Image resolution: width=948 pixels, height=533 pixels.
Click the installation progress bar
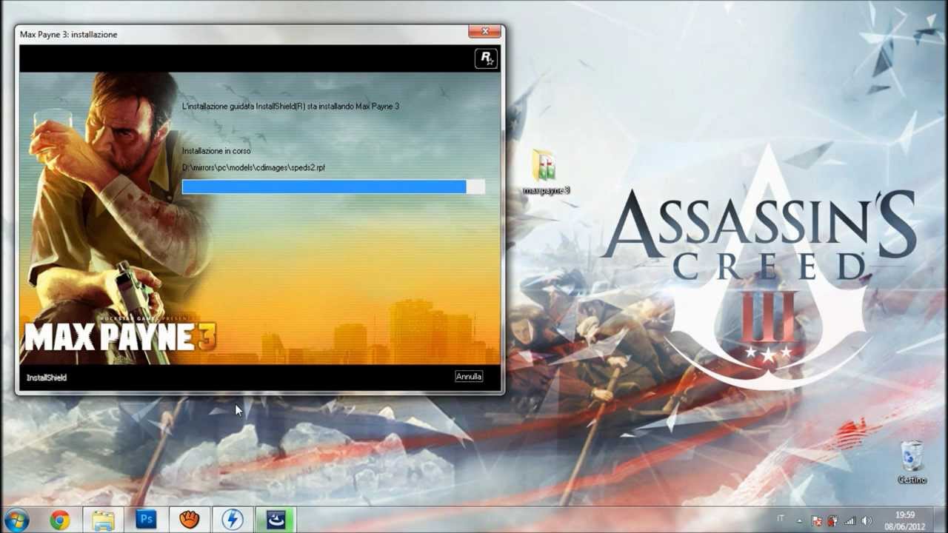click(333, 187)
